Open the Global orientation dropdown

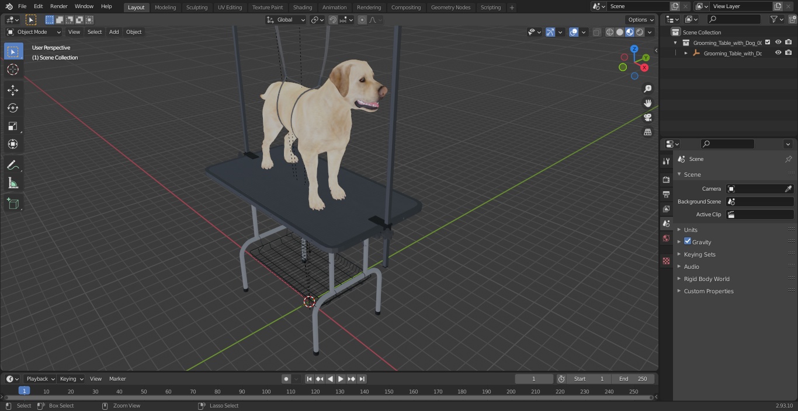point(286,20)
